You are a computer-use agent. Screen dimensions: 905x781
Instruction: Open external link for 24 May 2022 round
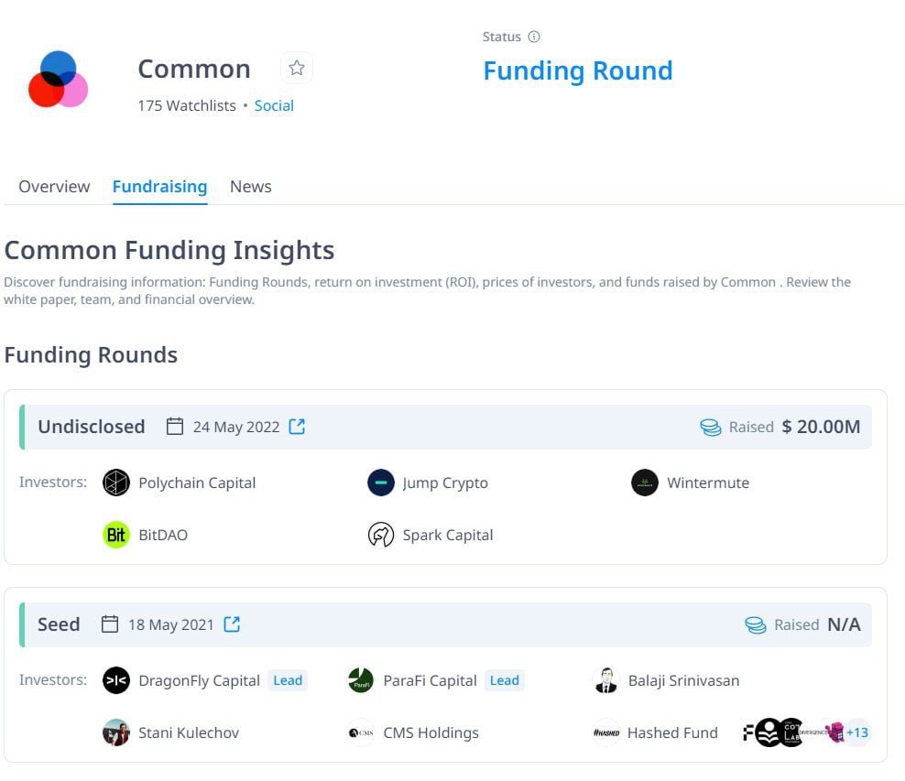(297, 427)
